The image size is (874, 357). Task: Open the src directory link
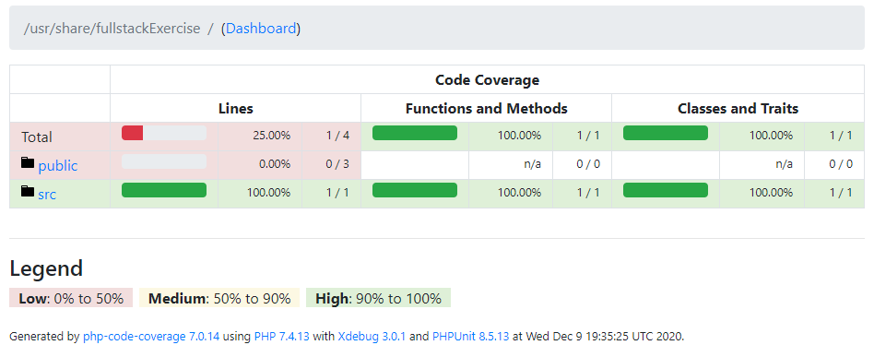click(x=47, y=195)
